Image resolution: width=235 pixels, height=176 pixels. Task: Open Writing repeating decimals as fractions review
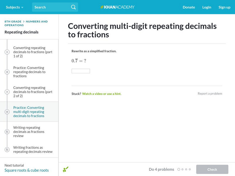[29, 132]
